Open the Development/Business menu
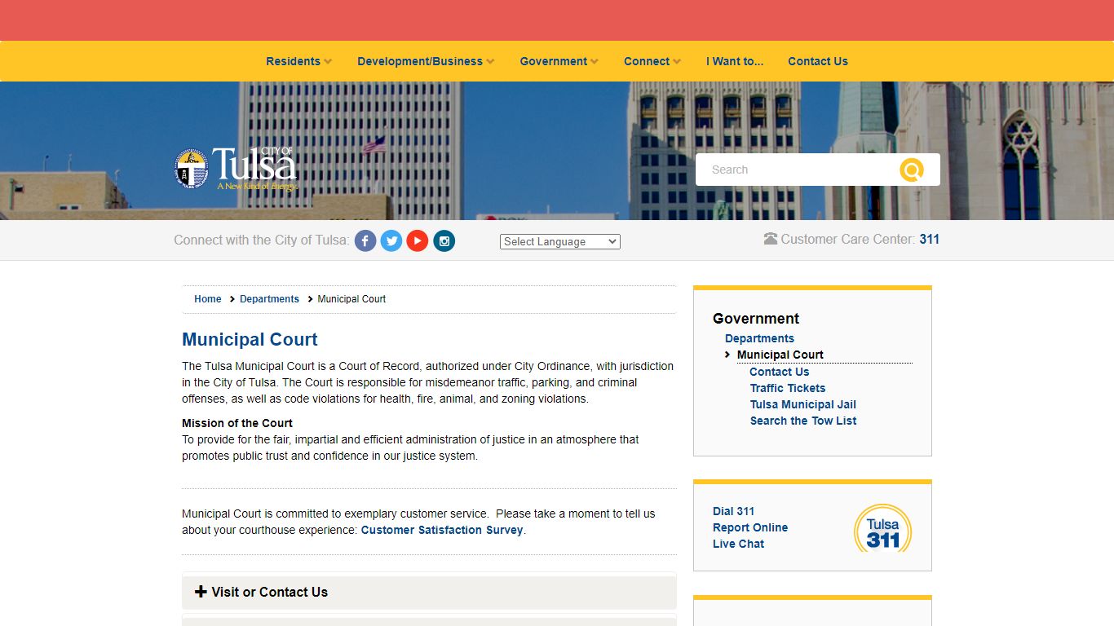Image resolution: width=1114 pixels, height=626 pixels. [426, 61]
